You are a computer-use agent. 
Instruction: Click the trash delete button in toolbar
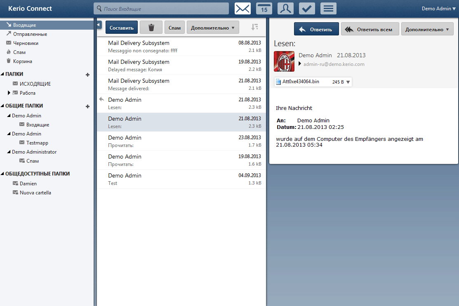tap(151, 28)
